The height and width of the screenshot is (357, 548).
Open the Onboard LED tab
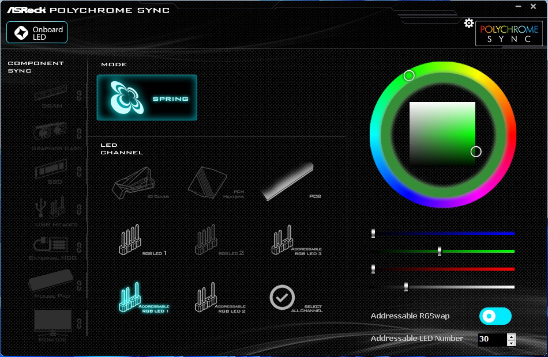[x=37, y=32]
